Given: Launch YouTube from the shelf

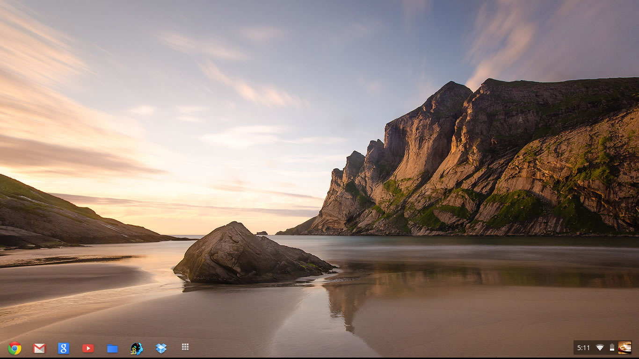Looking at the screenshot, I should tap(88, 348).
